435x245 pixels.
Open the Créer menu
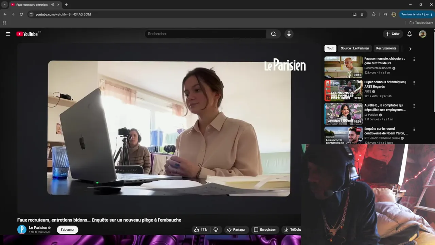393,34
